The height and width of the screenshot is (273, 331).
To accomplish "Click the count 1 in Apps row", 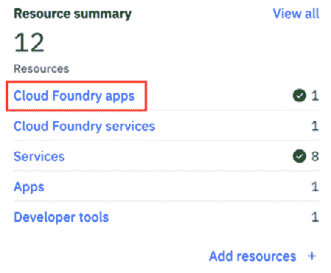I will [x=315, y=187].
